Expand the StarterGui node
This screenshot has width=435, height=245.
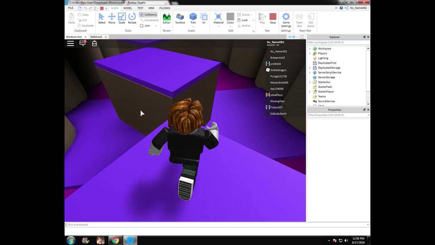[310, 82]
